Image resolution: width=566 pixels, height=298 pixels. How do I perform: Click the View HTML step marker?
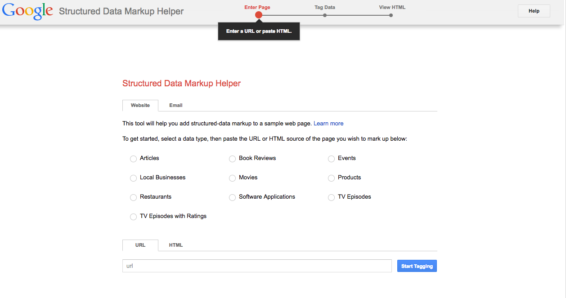click(x=391, y=15)
